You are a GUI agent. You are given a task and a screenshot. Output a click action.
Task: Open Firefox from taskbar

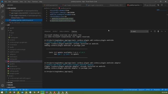click(10, 92)
